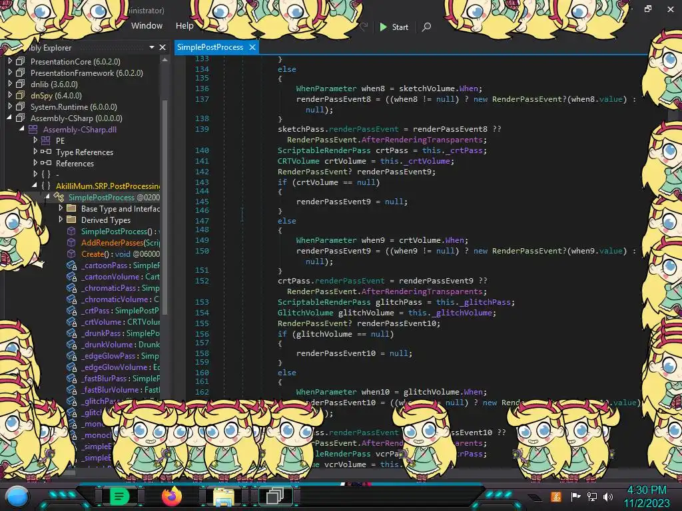Expand the dnlib (3.6.0.0) node
This screenshot has height=511, width=682.
point(10,84)
